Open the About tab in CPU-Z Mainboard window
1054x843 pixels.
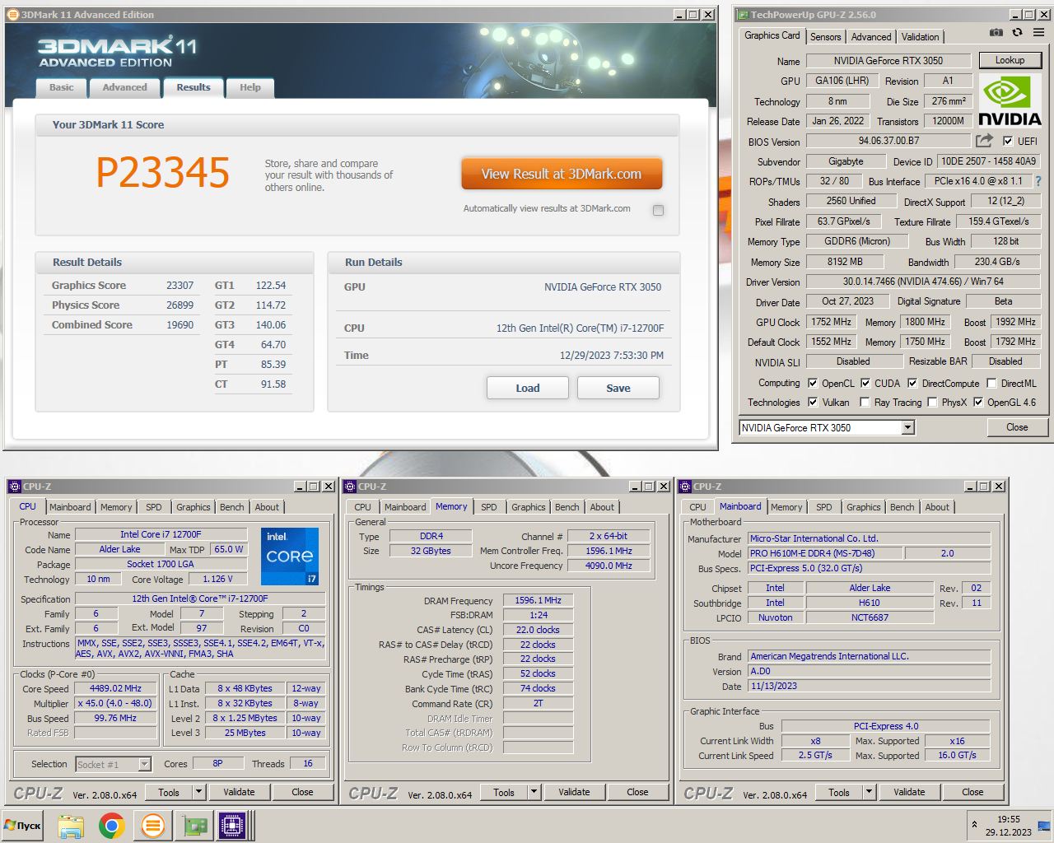(x=937, y=507)
